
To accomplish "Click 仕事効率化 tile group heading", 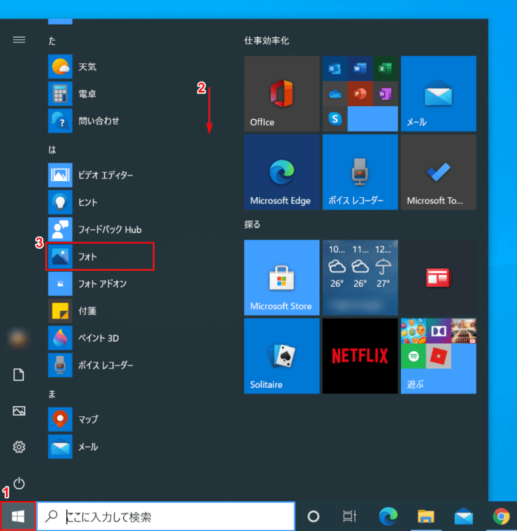I will tap(266, 40).
